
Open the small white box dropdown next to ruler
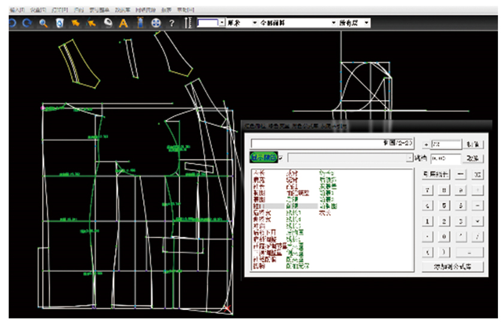[x=222, y=23]
